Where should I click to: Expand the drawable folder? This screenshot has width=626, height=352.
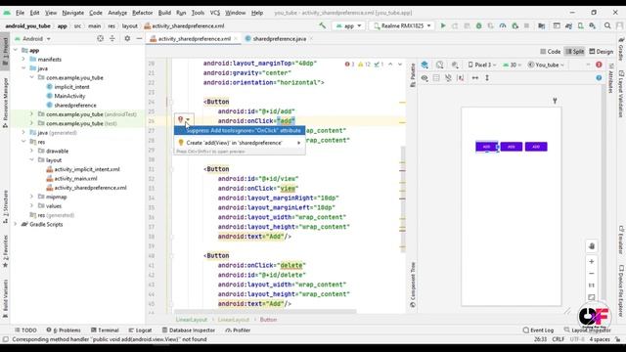31,151
